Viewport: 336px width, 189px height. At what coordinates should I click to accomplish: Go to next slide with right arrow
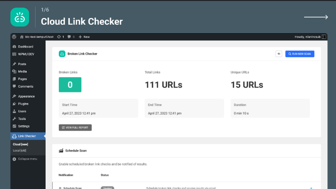point(316,17)
